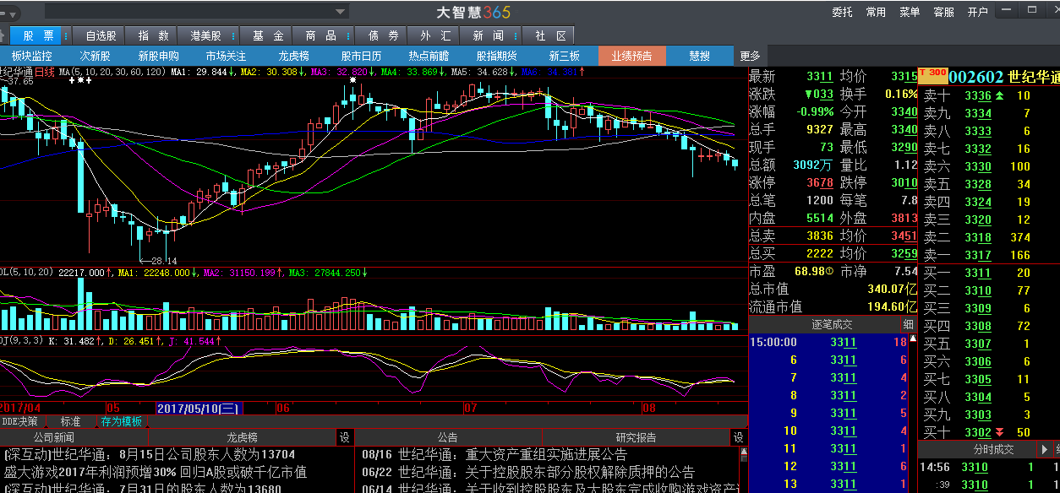The width and height of the screenshot is (1060, 493).
Task: Open the 公司新闻 news tab
Action: pyautogui.click(x=54, y=437)
